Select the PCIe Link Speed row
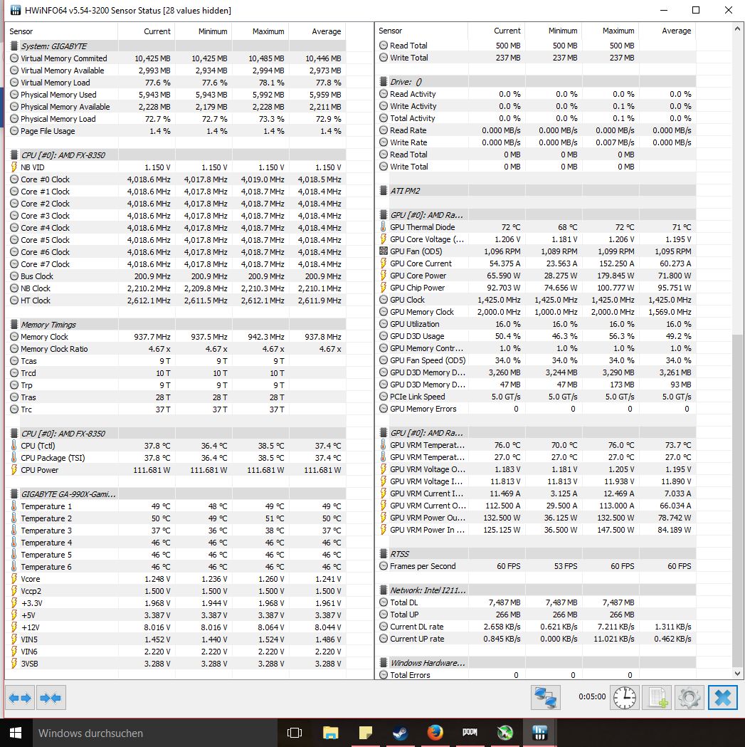Viewport: 745px width, 747px height. tap(536, 397)
